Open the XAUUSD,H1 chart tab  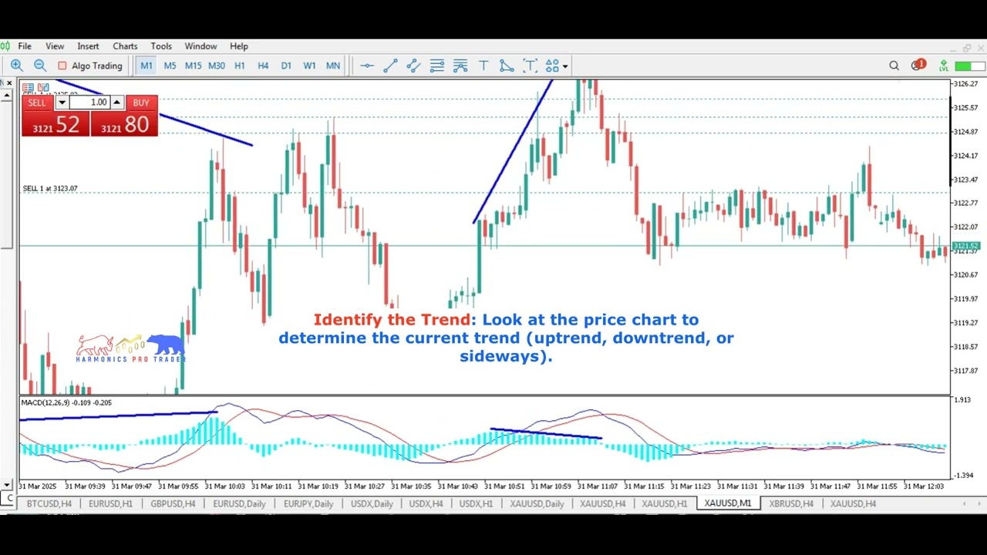coord(664,503)
